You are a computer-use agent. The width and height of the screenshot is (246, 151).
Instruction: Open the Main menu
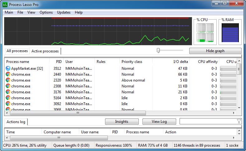click(9, 12)
